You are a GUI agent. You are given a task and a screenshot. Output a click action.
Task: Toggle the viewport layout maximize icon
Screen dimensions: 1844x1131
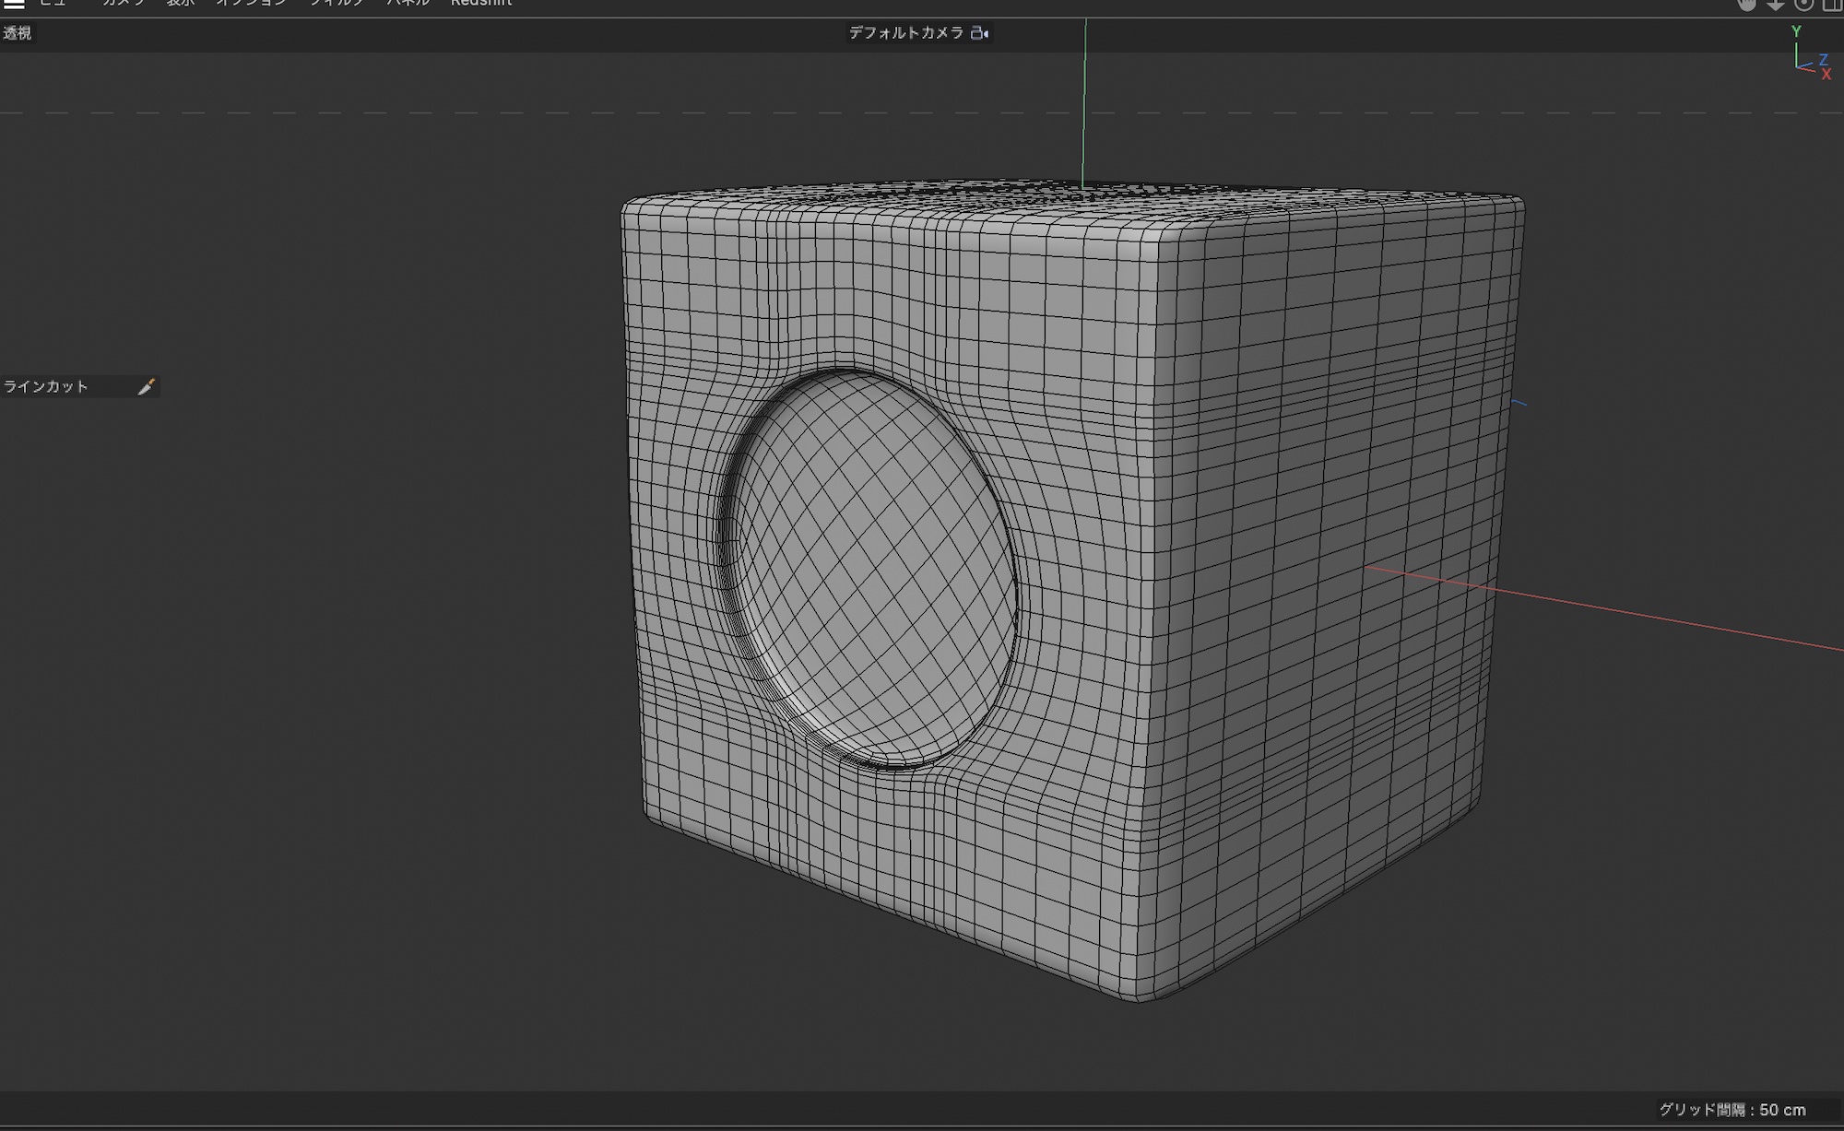coord(1832,5)
